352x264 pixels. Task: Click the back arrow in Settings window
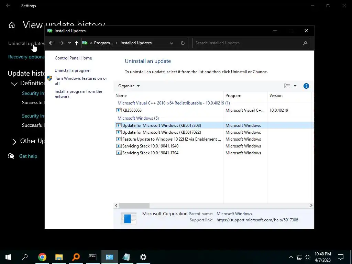click(x=8, y=5)
